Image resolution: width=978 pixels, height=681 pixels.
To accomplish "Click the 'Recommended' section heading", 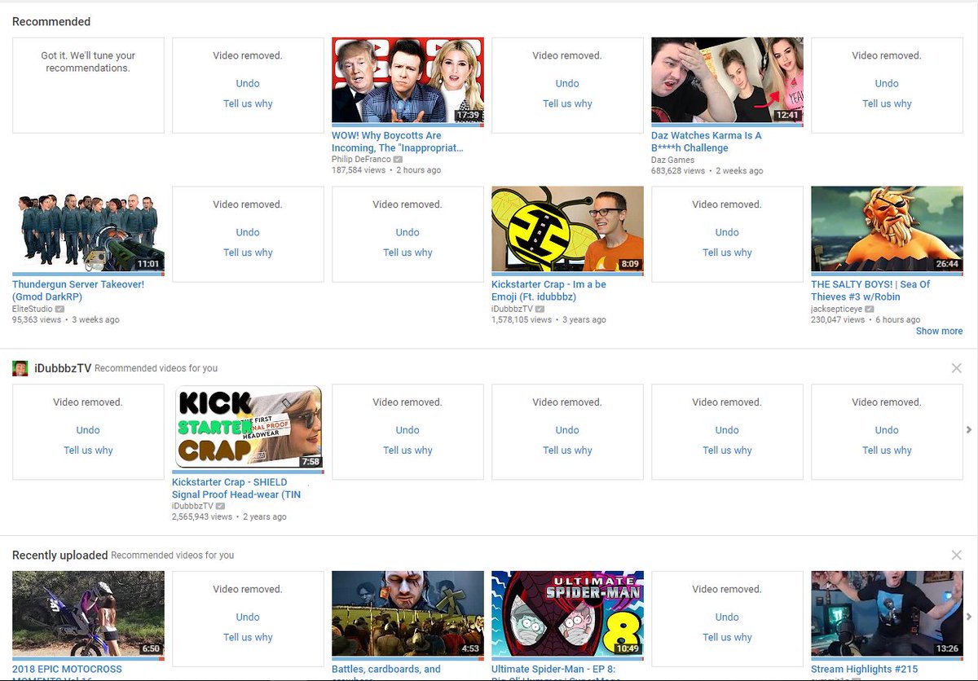I will [51, 21].
